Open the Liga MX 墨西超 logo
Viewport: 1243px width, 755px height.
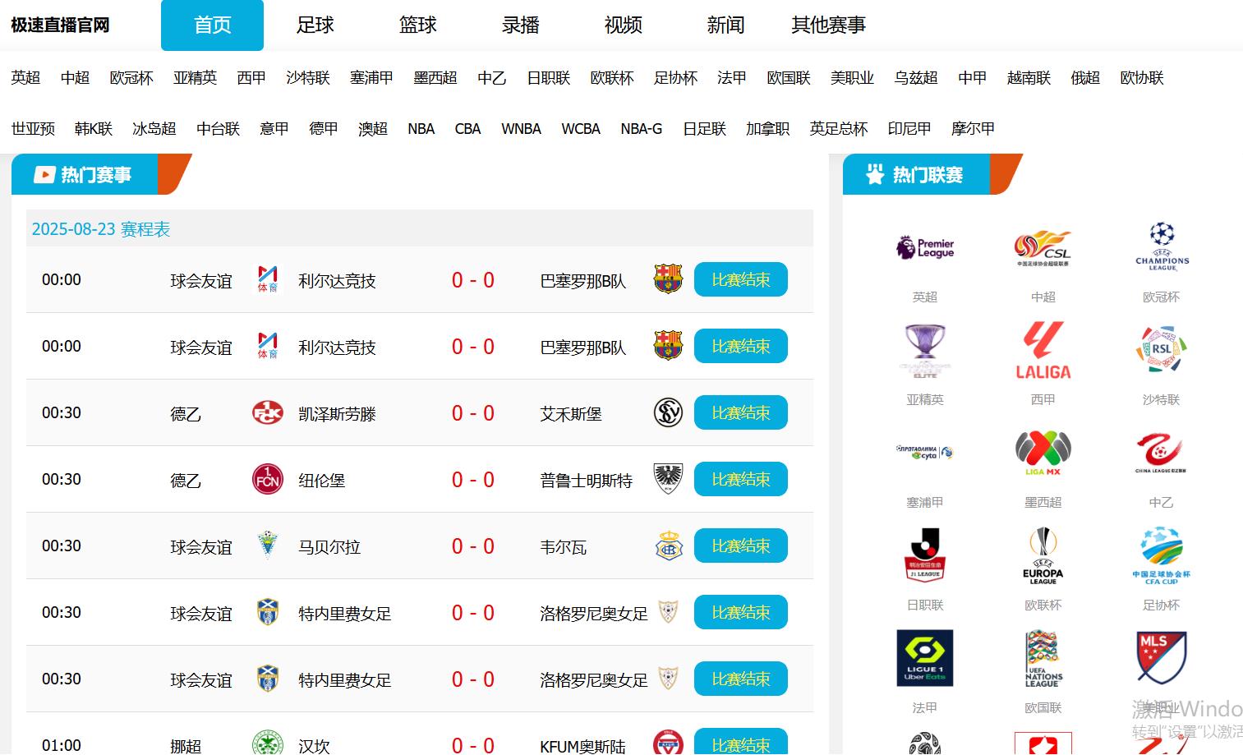(1043, 453)
